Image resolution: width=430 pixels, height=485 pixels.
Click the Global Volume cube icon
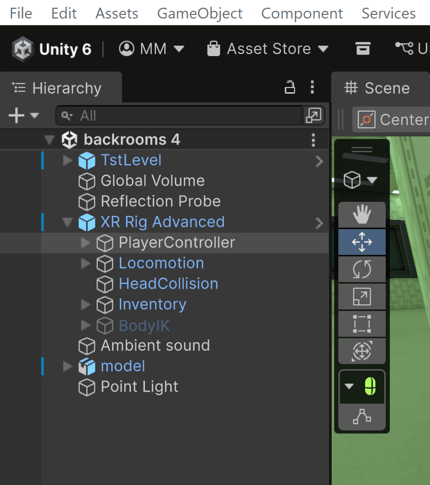(87, 181)
